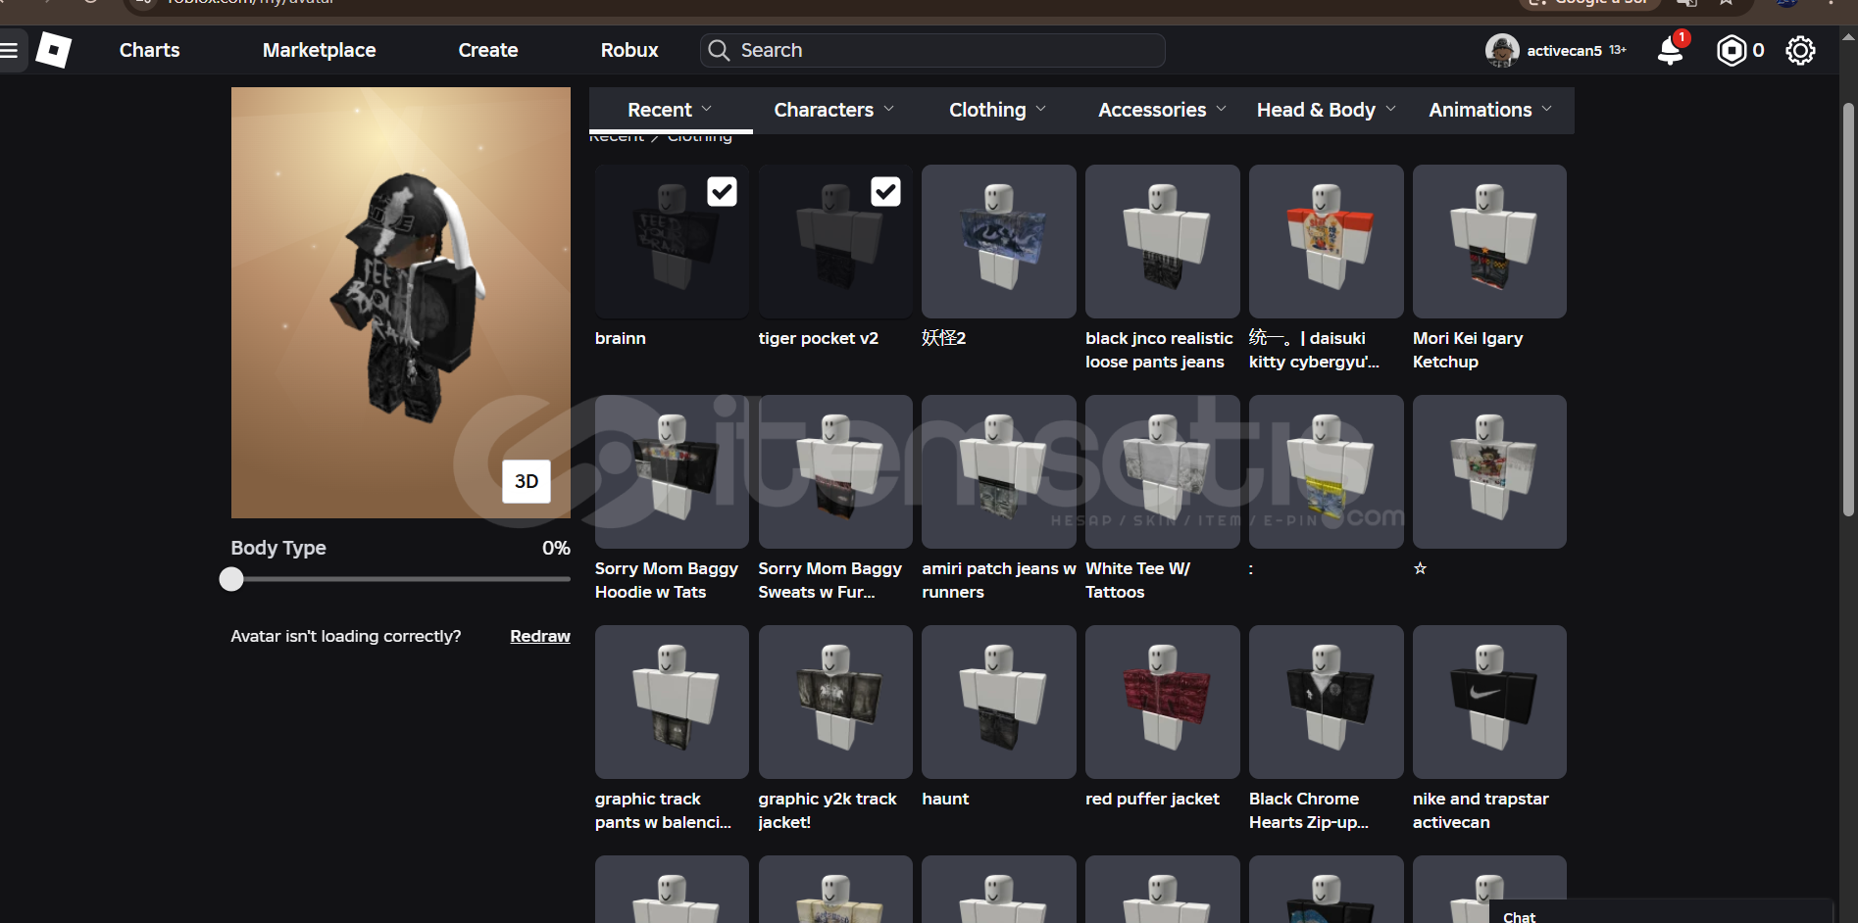
Task: Open the settings gear menu
Action: coord(1800,50)
